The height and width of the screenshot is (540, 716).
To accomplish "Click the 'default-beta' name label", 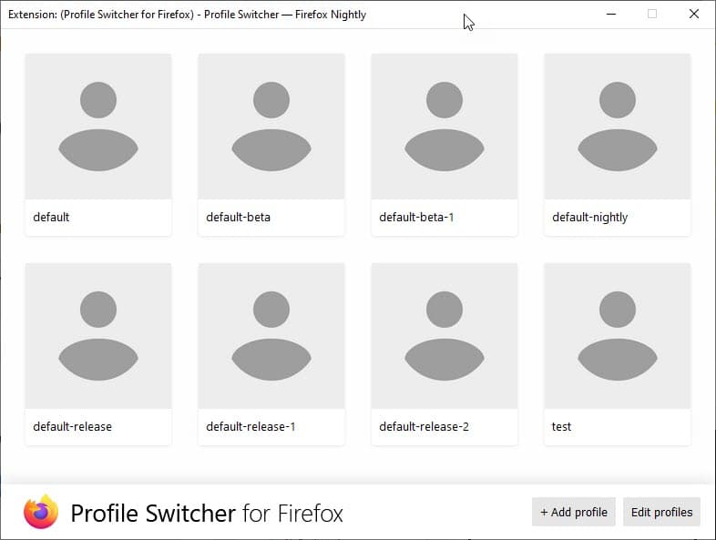I will tap(238, 218).
